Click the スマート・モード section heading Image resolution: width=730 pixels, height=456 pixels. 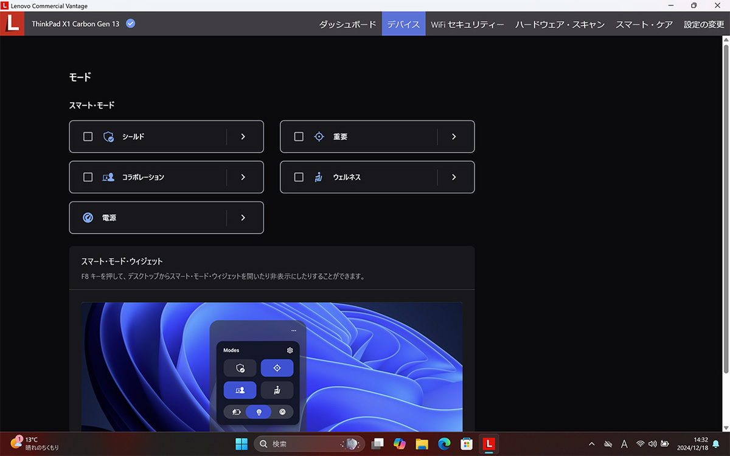pyautogui.click(x=92, y=105)
